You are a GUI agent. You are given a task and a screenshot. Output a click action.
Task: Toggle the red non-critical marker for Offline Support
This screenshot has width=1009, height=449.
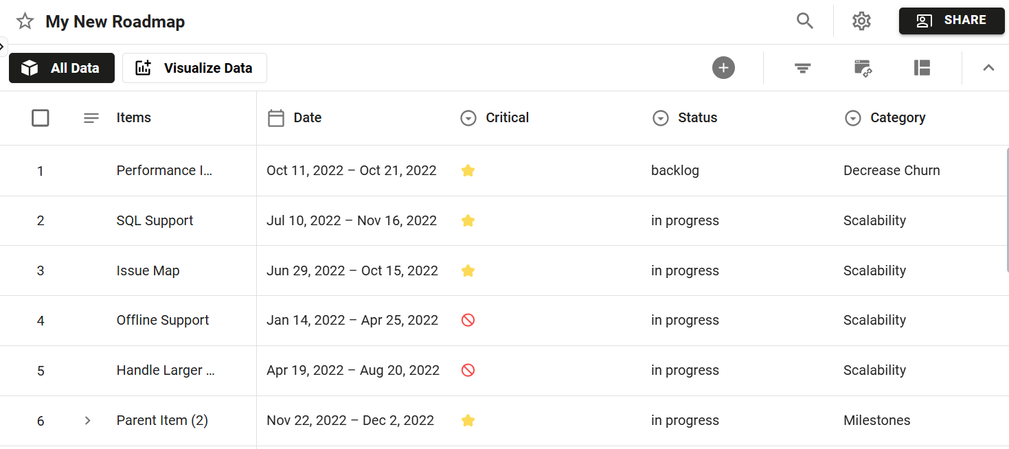[468, 320]
